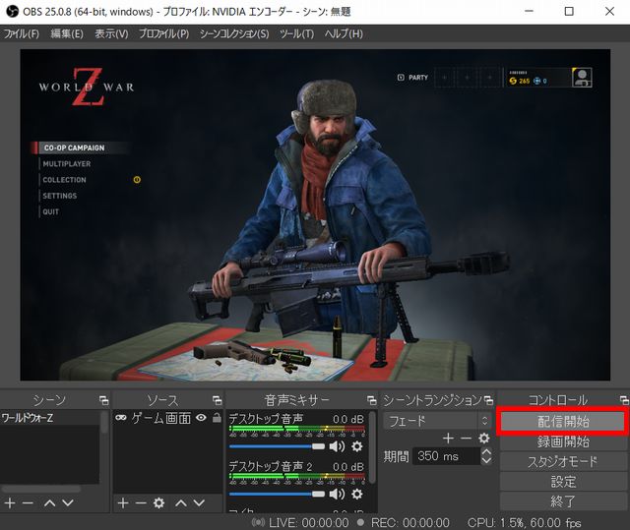
Task: Undock the ソース panel
Action: click(217, 400)
